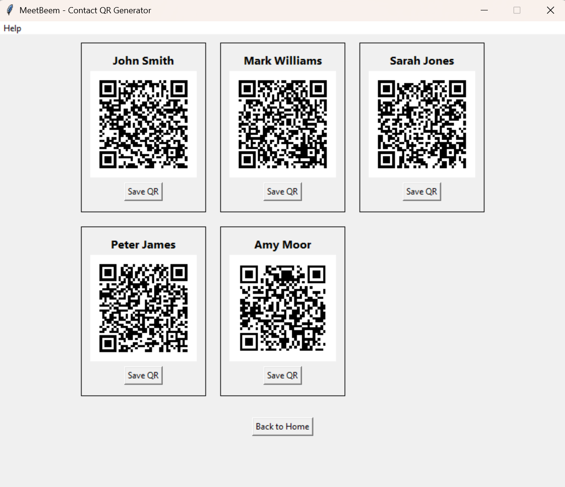Select the Sarah Jones name label
The width and height of the screenshot is (565, 487).
click(422, 61)
